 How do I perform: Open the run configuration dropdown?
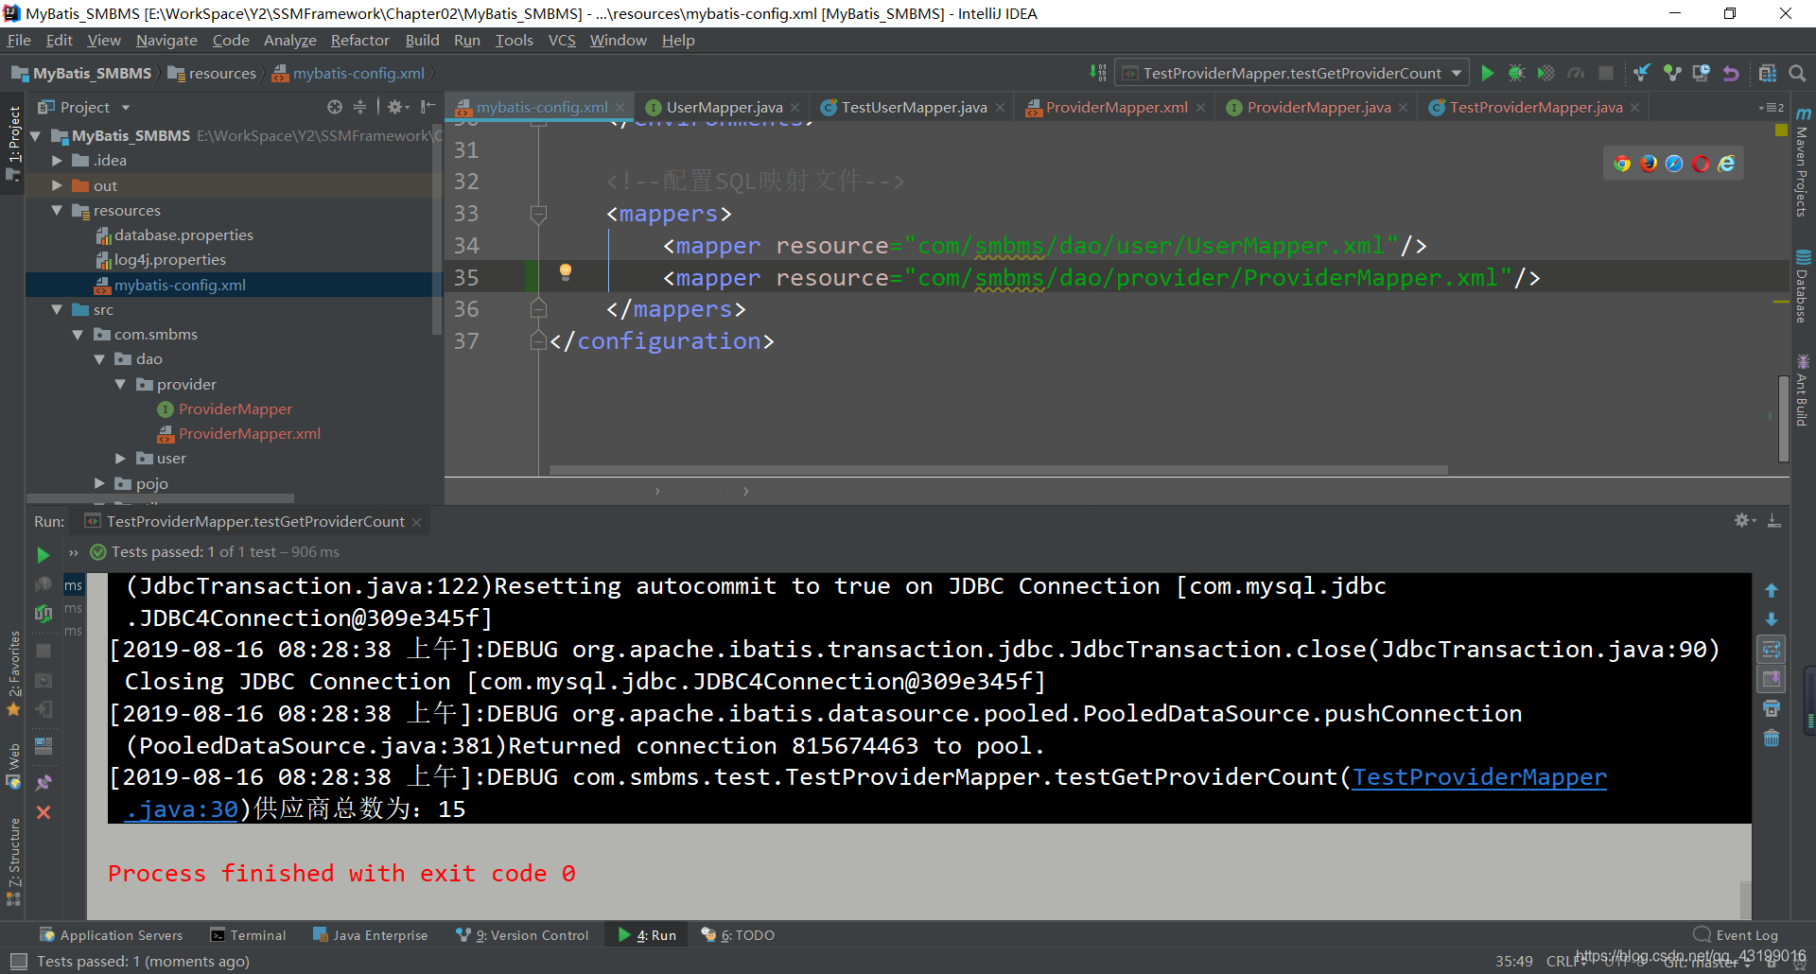click(x=1293, y=73)
